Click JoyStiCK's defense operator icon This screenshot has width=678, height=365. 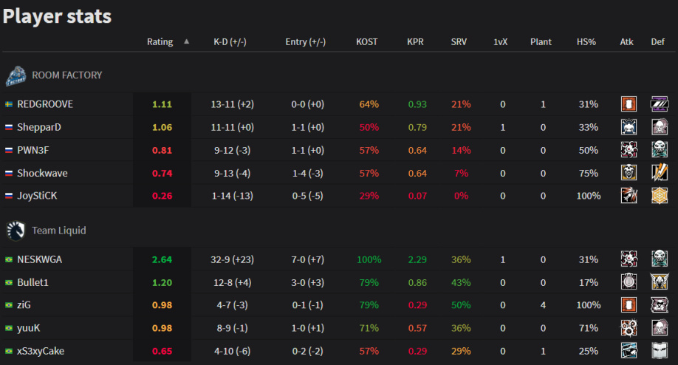click(659, 197)
